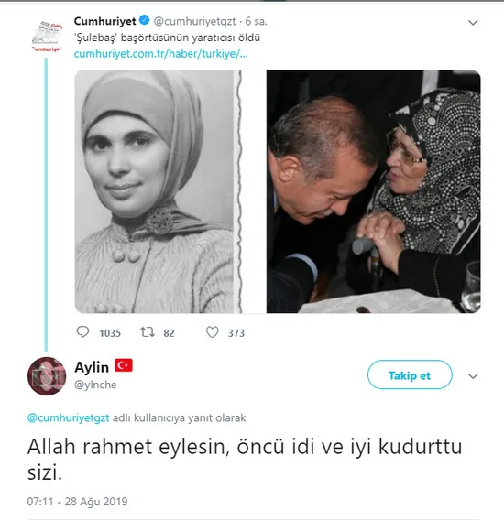Open the black-and-white headscarf portrait photo
This screenshot has height=520, width=504.
click(158, 191)
